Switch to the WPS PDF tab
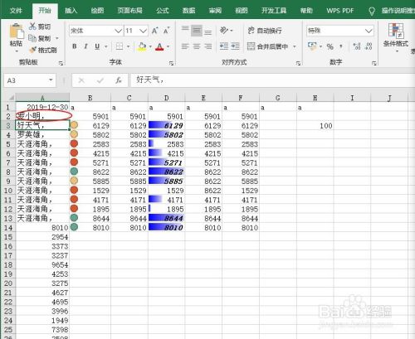Screen dimensions: 415x339 pyautogui.click(x=339, y=11)
